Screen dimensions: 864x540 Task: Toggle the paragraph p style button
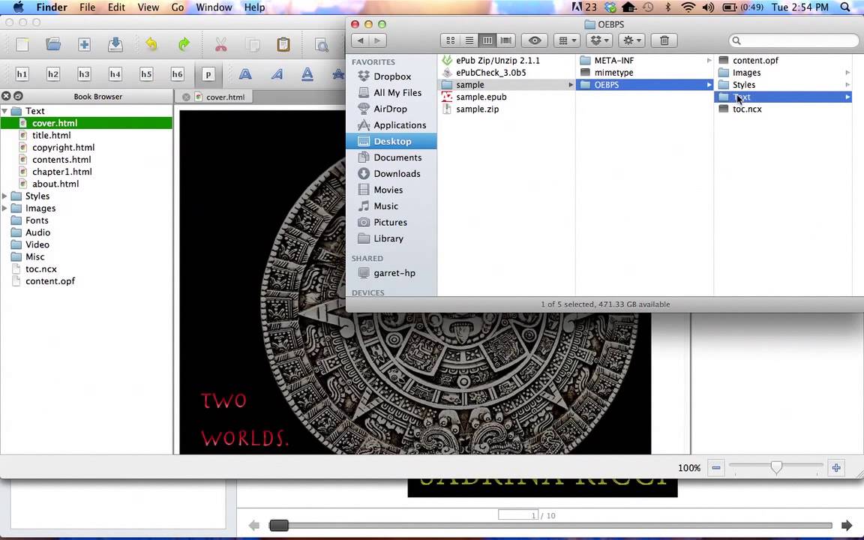pos(208,73)
